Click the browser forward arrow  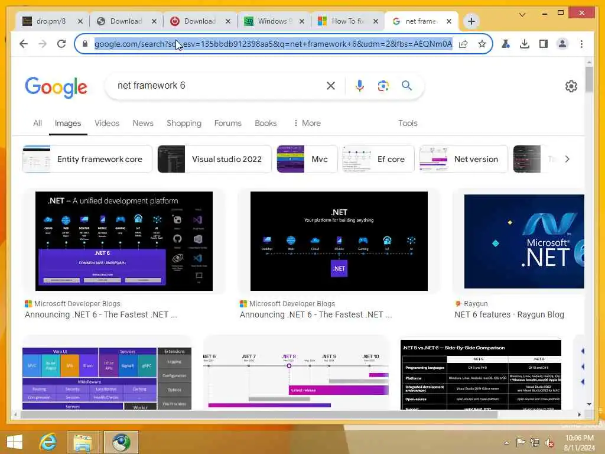(43, 44)
